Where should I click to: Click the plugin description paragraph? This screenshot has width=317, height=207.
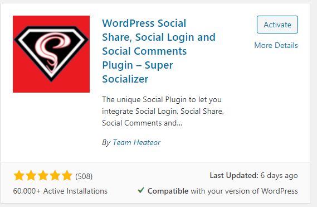click(x=163, y=111)
